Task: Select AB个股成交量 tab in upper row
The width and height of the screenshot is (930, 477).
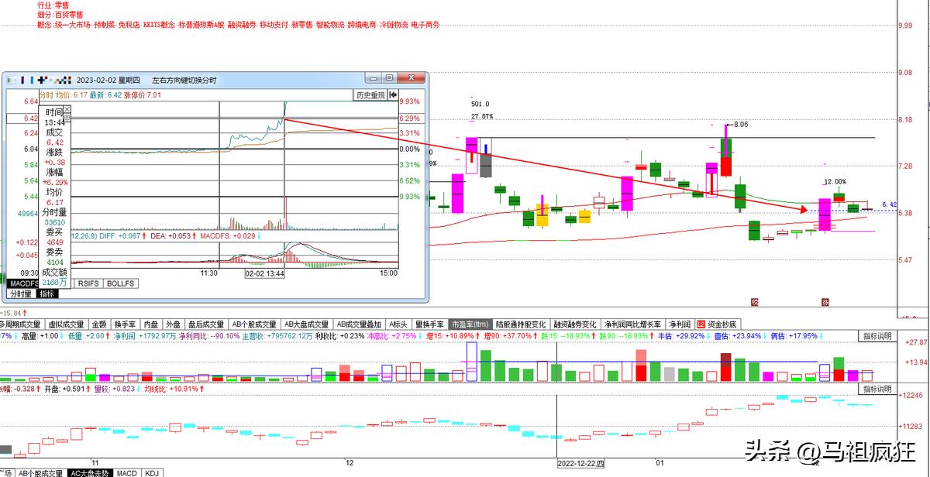Action: pos(254,324)
